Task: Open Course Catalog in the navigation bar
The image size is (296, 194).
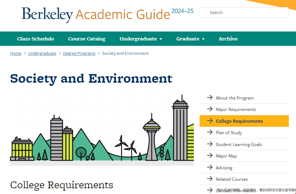Action: tap(87, 39)
